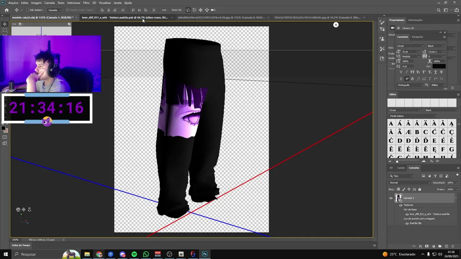The height and width of the screenshot is (259, 461).
Task: Open the Português language dropdown
Action: (410, 85)
